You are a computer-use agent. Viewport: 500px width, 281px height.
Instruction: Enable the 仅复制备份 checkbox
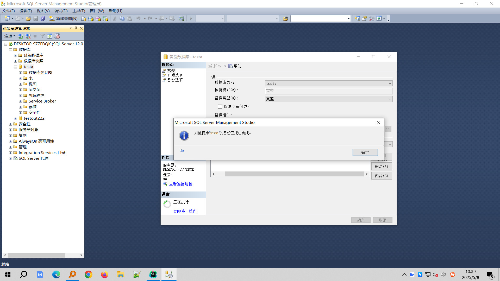coord(220,106)
